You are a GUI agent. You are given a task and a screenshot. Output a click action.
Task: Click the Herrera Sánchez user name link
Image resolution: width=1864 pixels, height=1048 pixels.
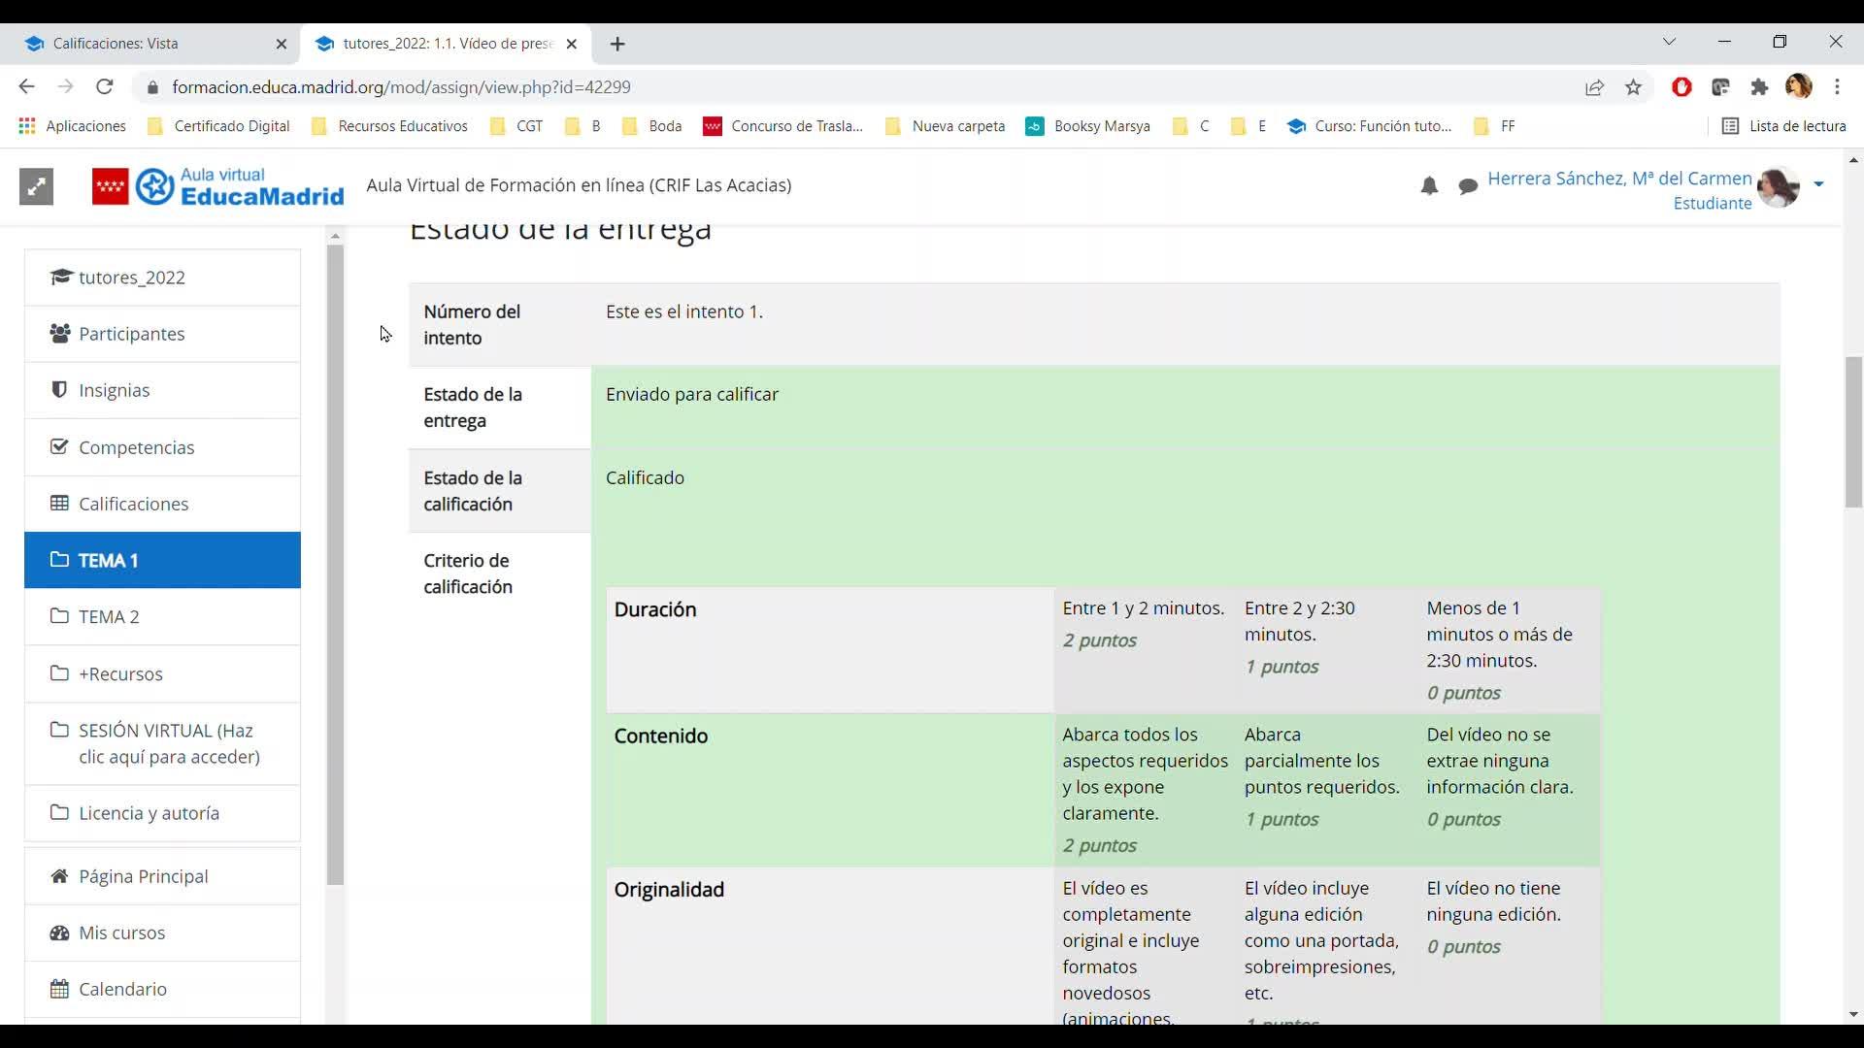coord(1618,179)
